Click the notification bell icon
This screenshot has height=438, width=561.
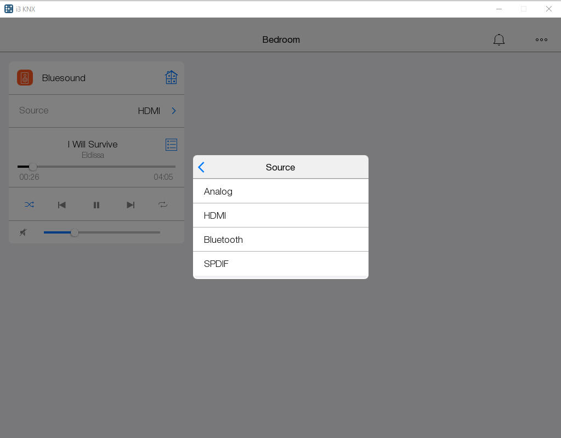498,39
